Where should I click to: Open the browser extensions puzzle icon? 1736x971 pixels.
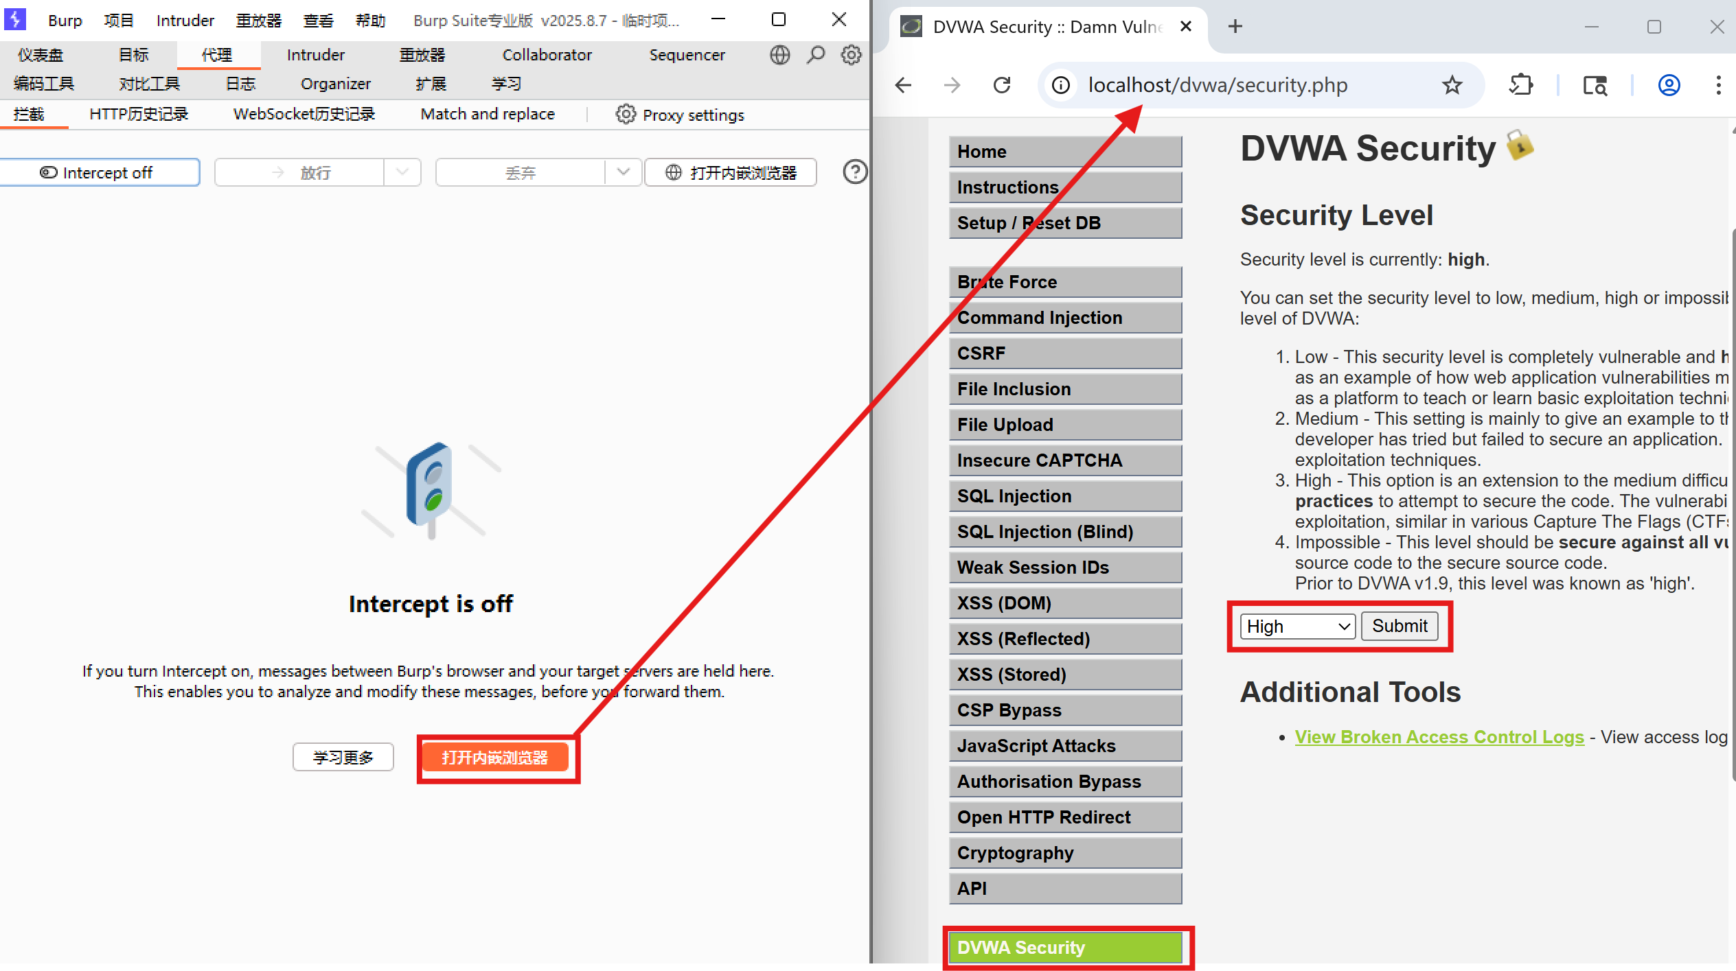click(1521, 85)
